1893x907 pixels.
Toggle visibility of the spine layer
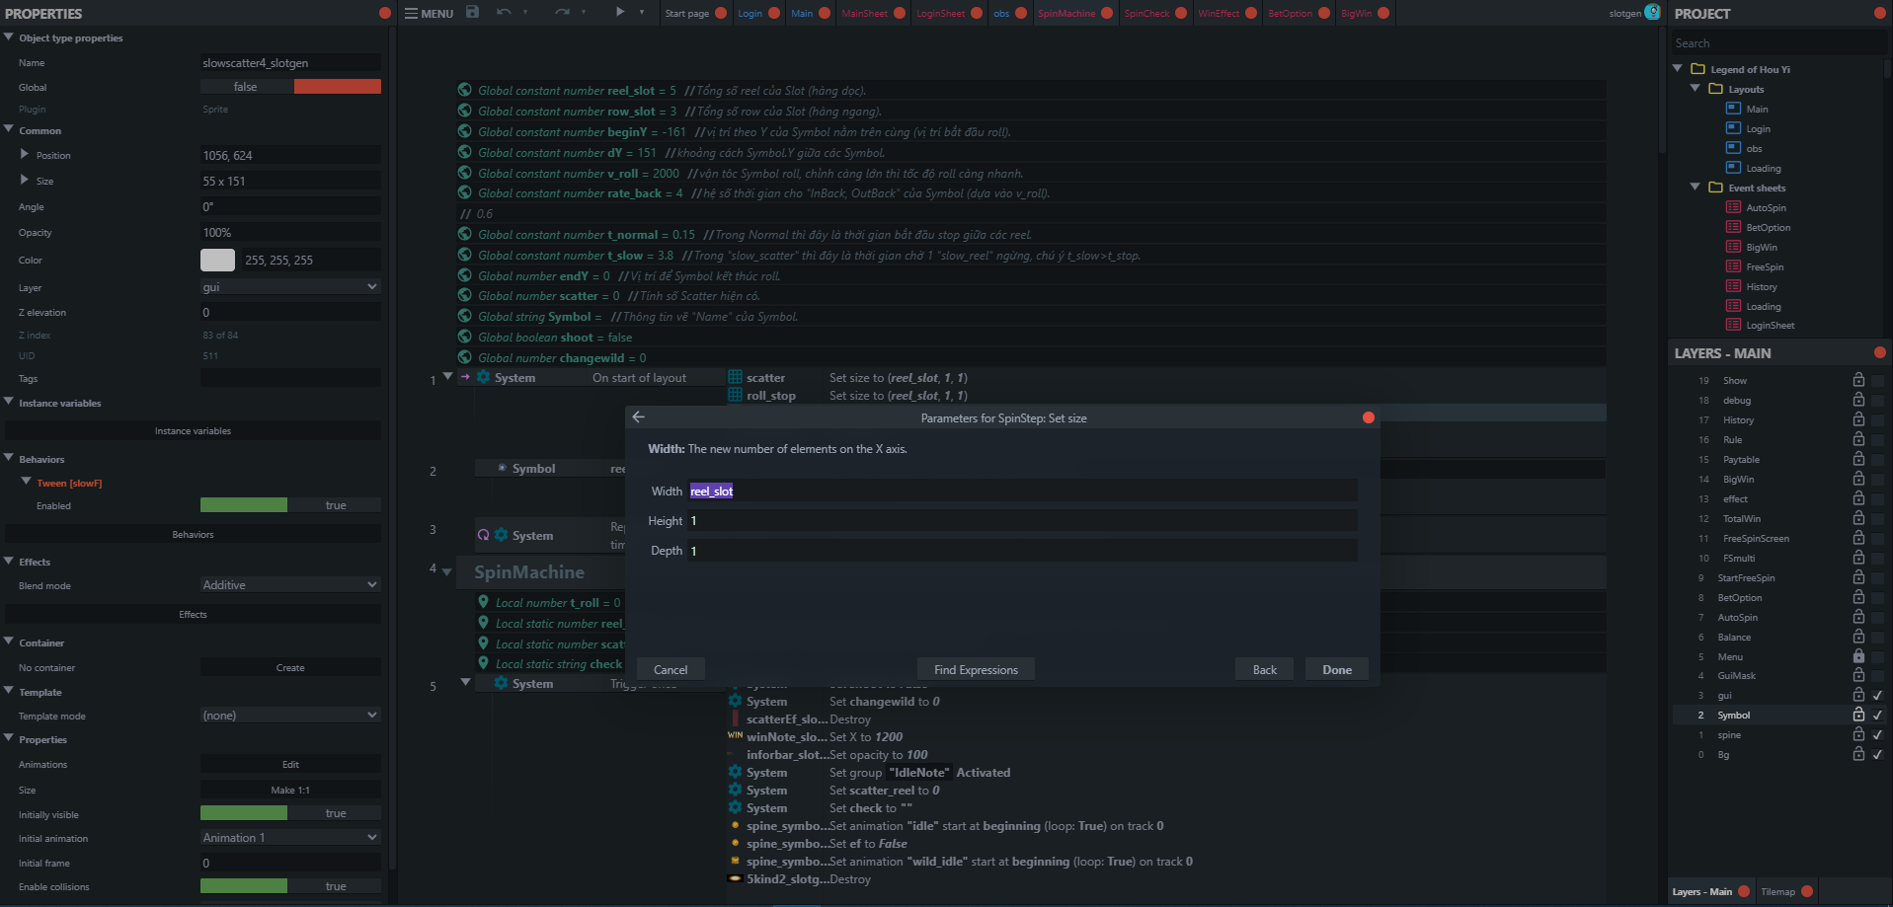[1877, 734]
